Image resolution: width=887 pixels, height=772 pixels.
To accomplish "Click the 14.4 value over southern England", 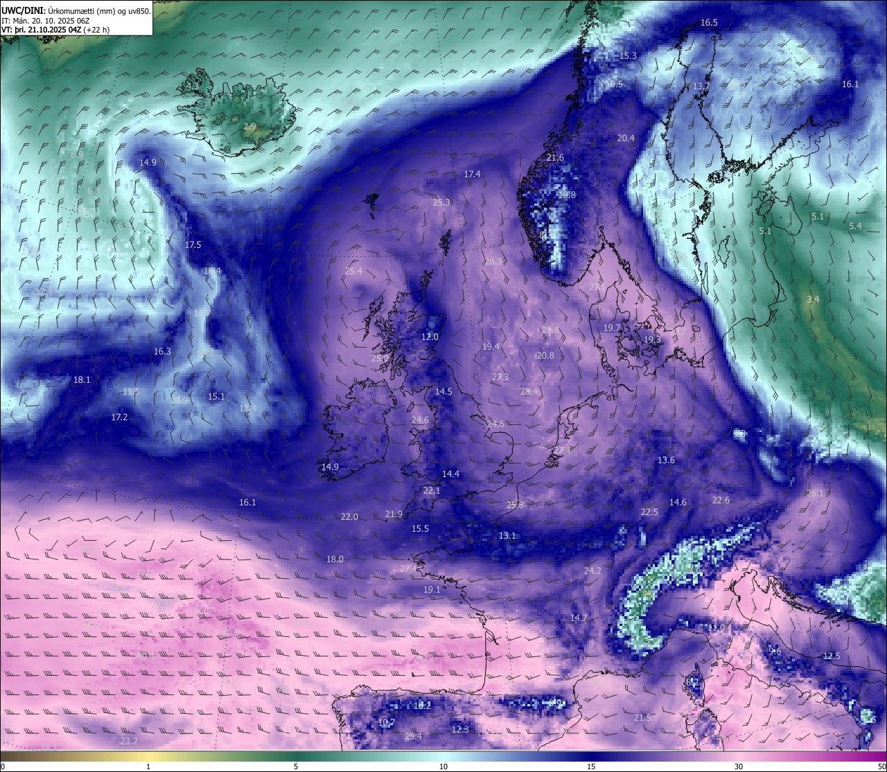I will click(450, 474).
